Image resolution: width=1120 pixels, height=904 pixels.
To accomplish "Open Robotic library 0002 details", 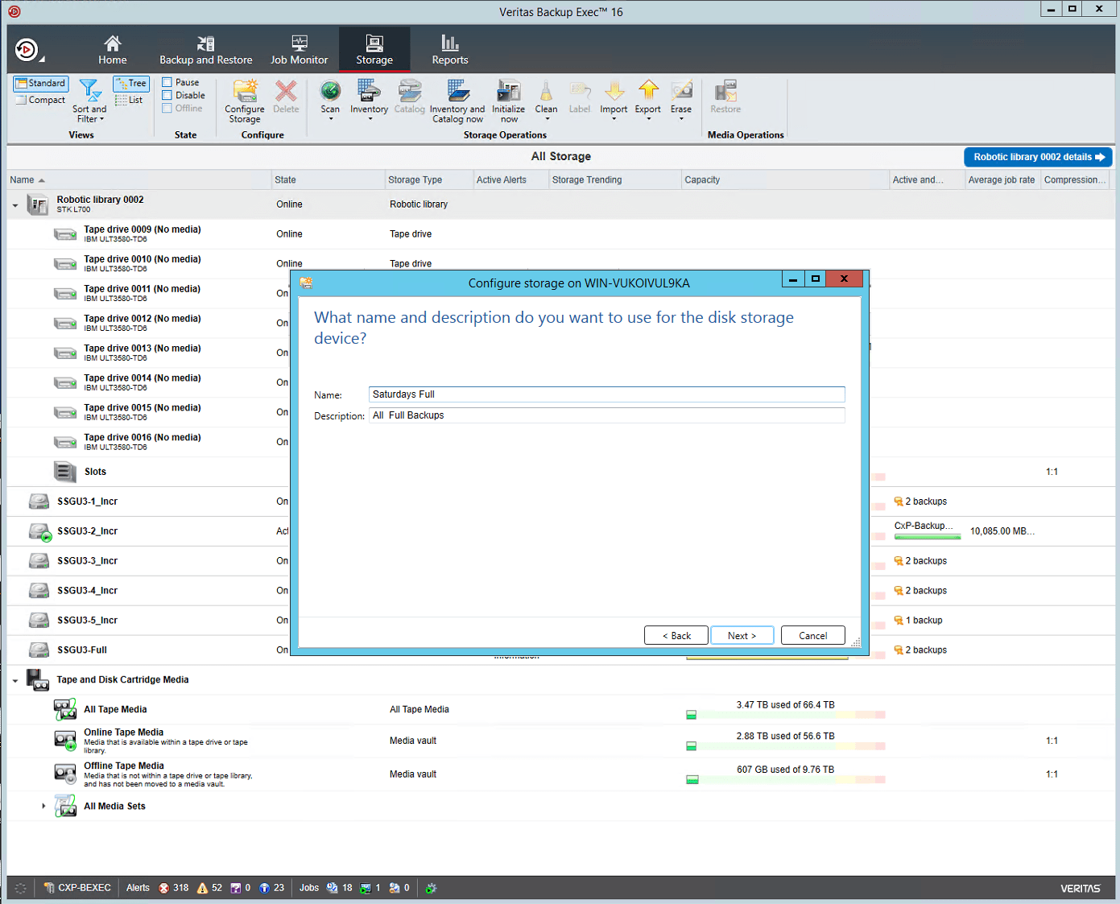I will pos(1037,157).
